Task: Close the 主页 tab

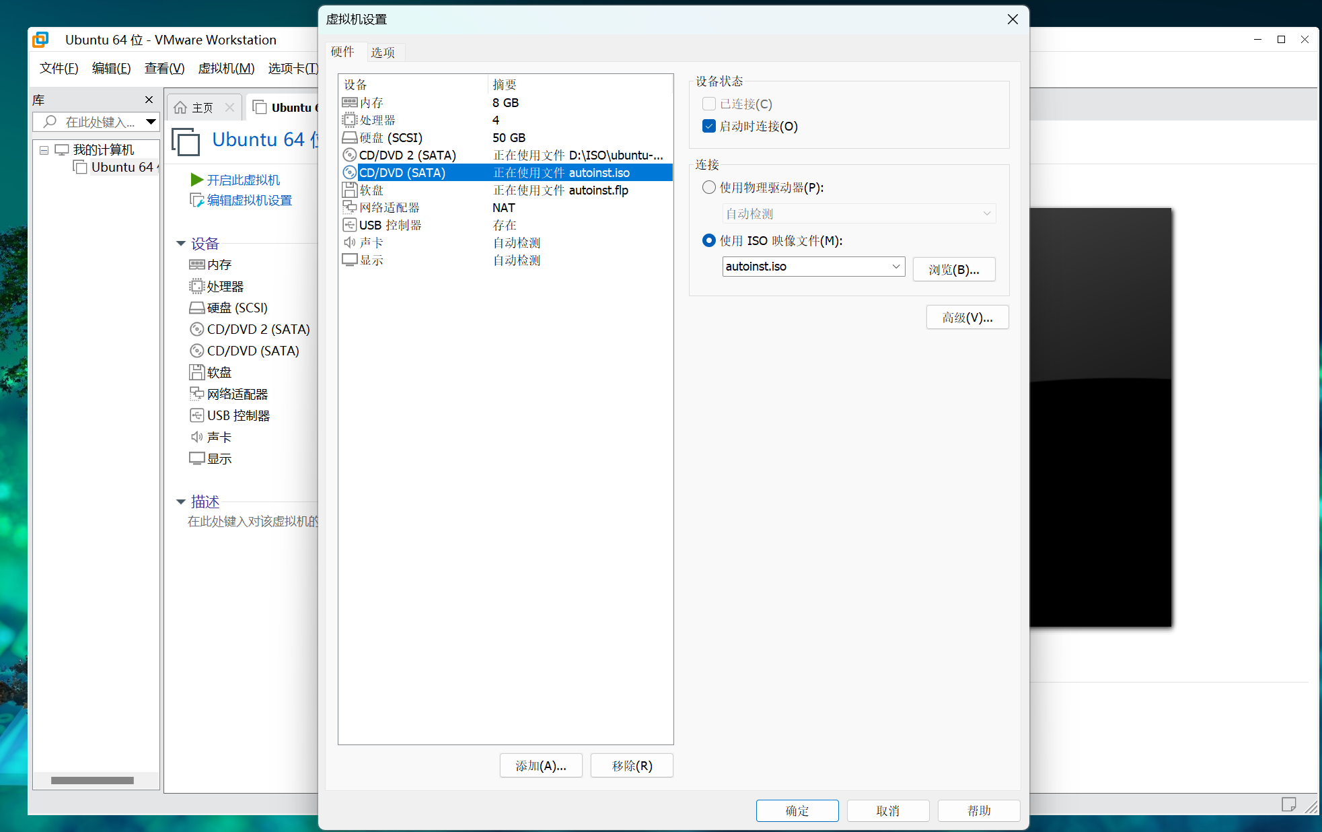Action: [229, 108]
